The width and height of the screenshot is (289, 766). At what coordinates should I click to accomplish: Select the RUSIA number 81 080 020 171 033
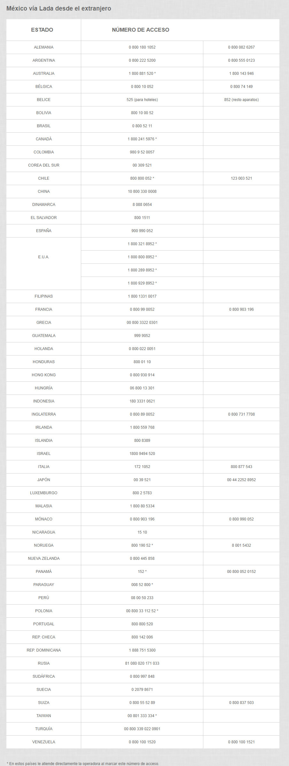click(142, 663)
